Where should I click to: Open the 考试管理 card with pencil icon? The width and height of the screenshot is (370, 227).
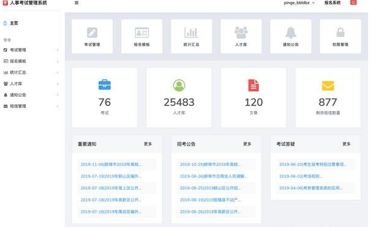click(x=92, y=36)
